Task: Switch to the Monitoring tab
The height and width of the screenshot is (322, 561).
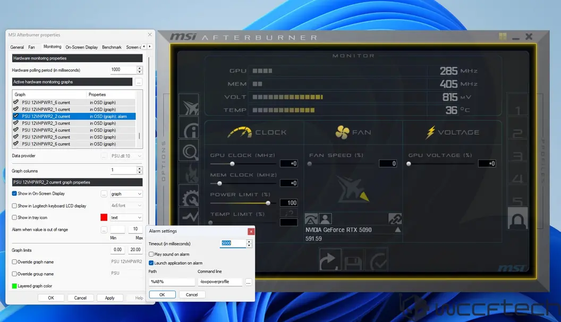Action: [x=52, y=47]
